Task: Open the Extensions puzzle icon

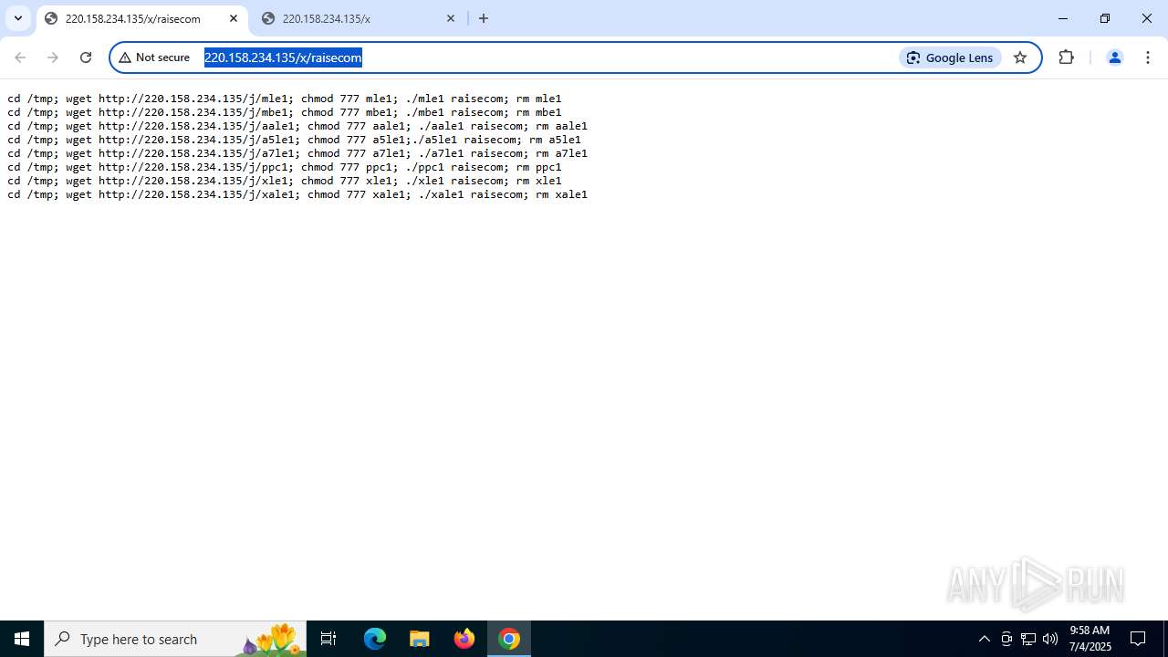Action: click(1066, 57)
